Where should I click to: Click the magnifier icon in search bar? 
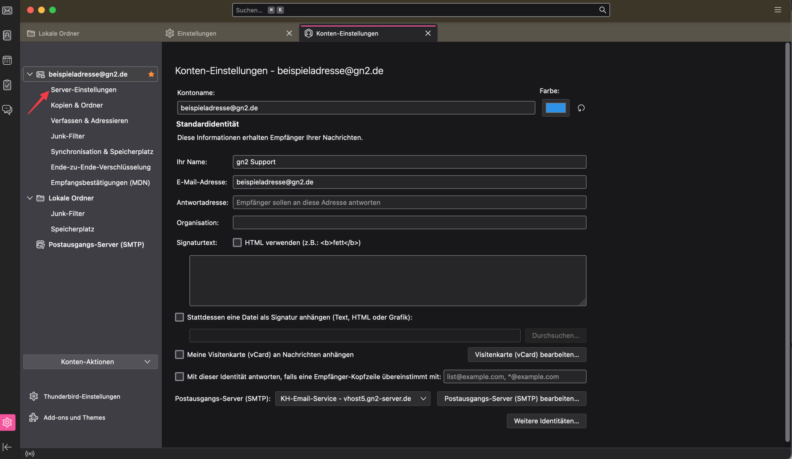(x=602, y=10)
